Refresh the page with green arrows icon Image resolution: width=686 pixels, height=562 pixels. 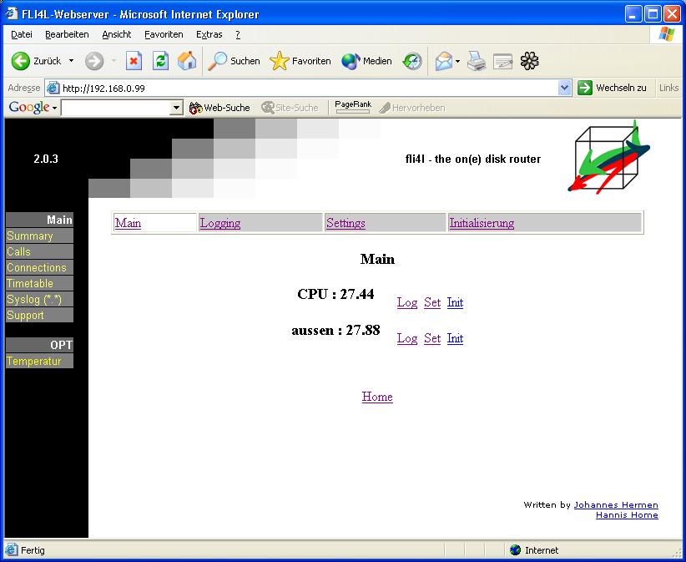[x=160, y=61]
